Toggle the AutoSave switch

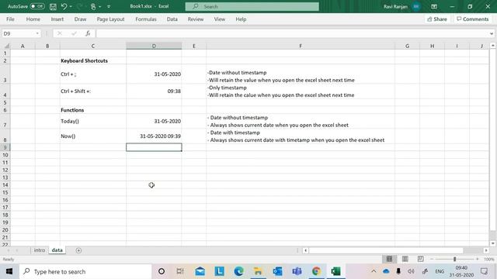37,6
